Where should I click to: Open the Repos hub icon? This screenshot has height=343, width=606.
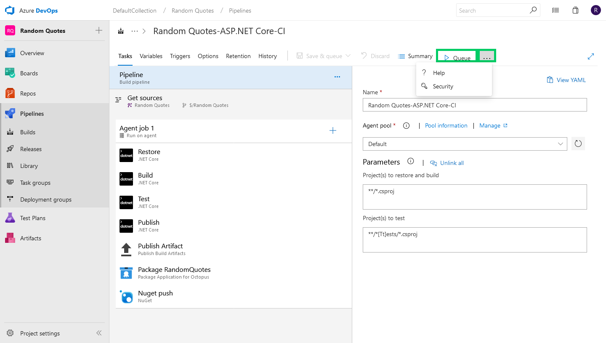point(10,93)
